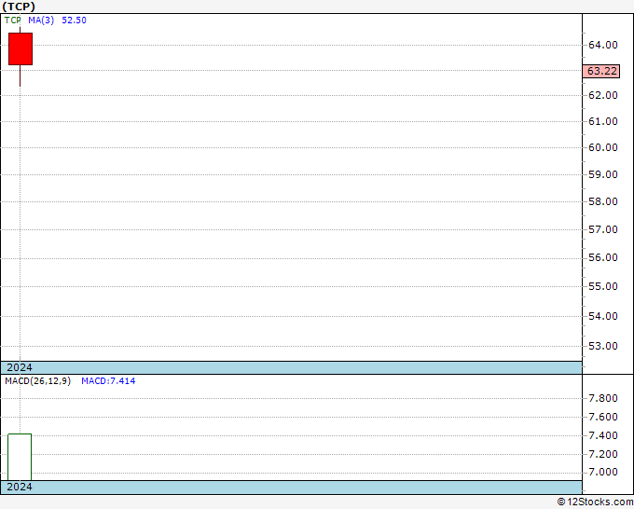Image resolution: width=634 pixels, height=509 pixels.
Task: Click the 53.00 price axis label
Action: pos(603,346)
